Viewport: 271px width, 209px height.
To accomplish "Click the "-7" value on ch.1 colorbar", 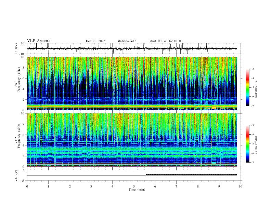I will 253,106.
